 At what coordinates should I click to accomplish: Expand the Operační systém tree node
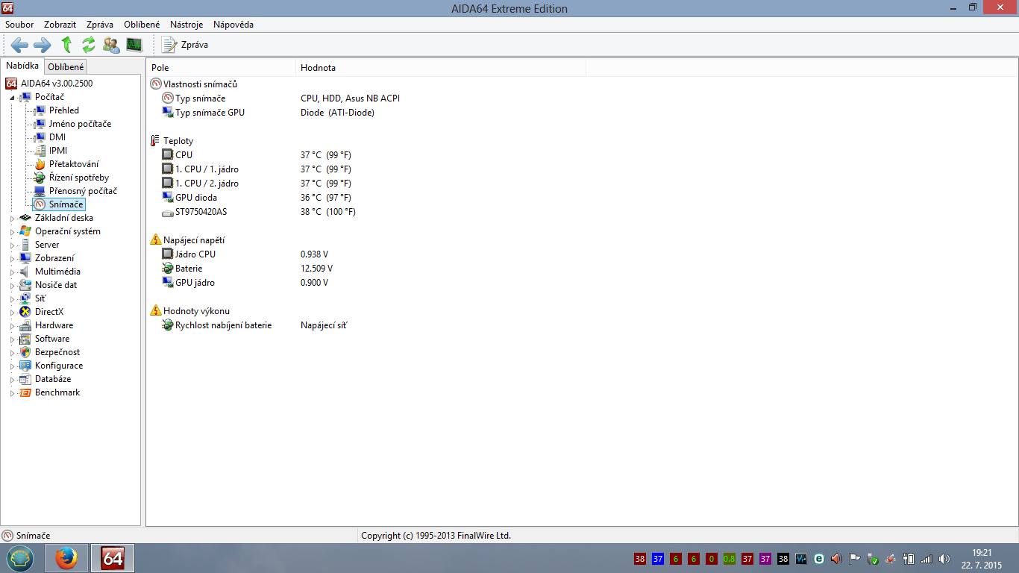pos(12,232)
